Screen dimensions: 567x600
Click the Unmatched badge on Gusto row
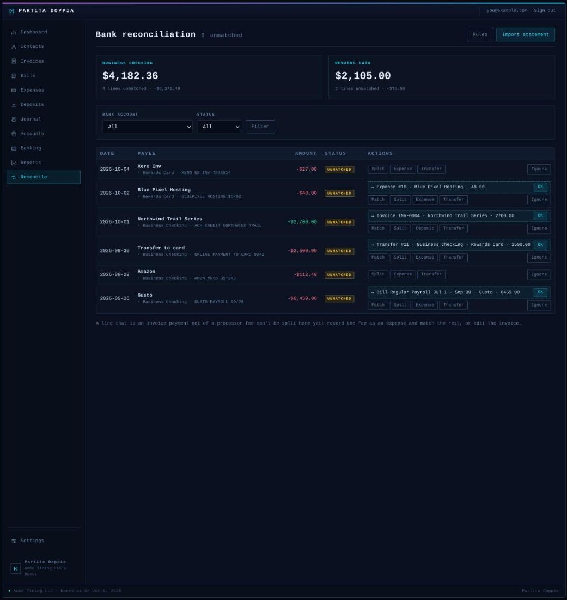coord(339,299)
